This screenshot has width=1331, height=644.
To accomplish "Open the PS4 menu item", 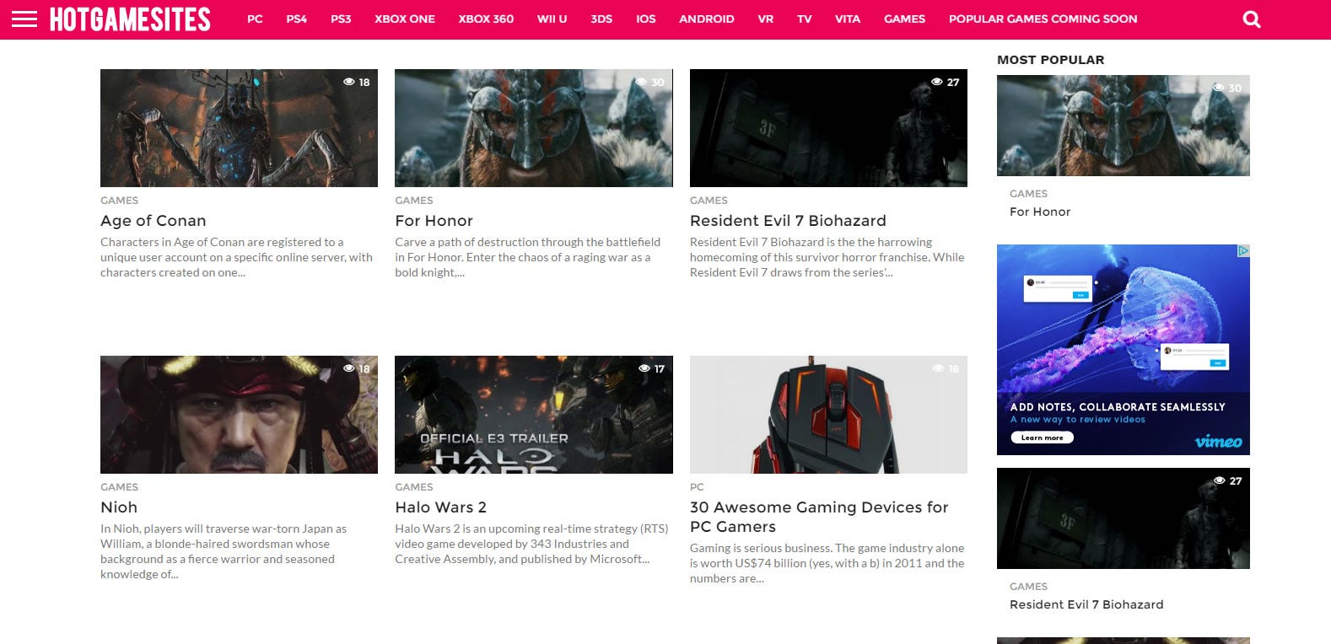I will [x=297, y=19].
